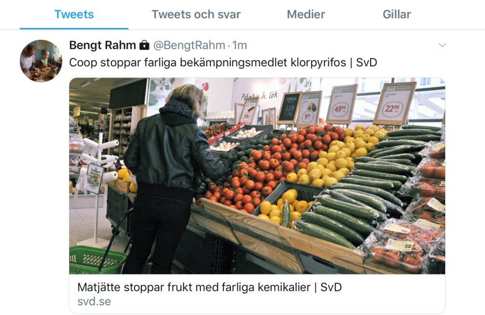Go to the Gillar tab
485x315 pixels.
coord(397,14)
